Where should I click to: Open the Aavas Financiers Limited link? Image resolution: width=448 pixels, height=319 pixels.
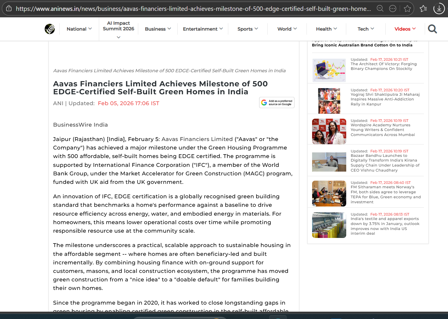[x=197, y=139]
